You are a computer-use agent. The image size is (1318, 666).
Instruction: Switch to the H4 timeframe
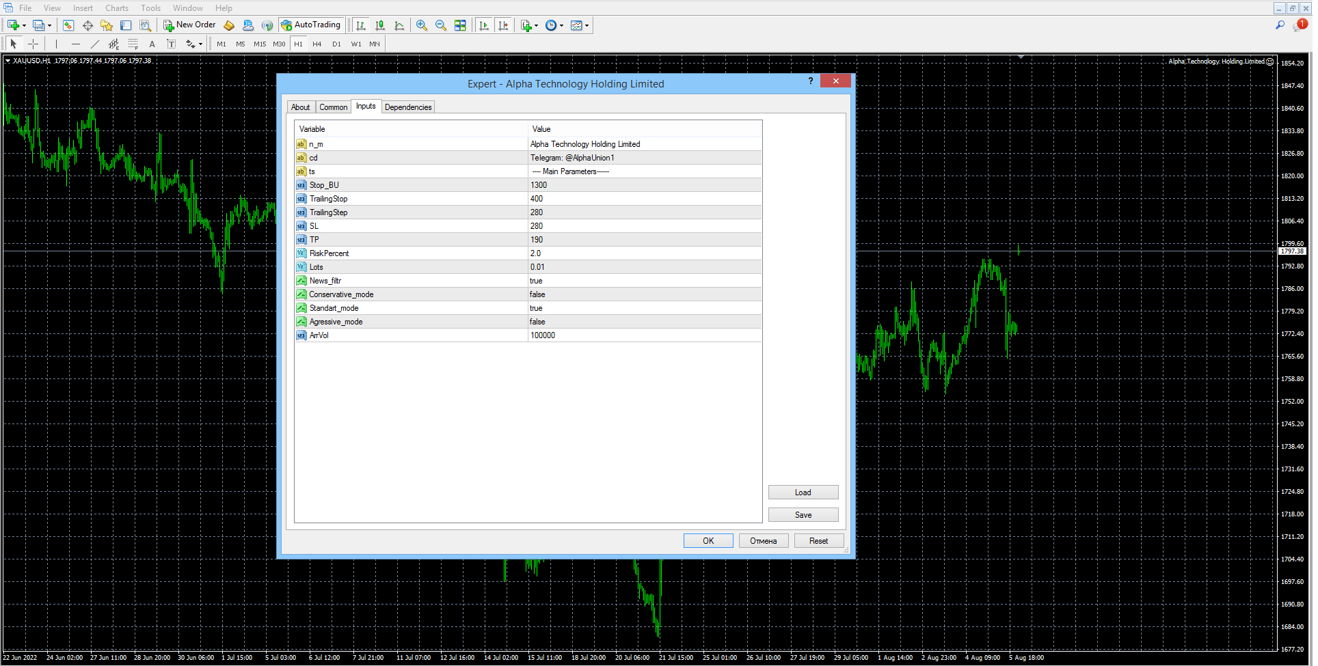[x=317, y=44]
